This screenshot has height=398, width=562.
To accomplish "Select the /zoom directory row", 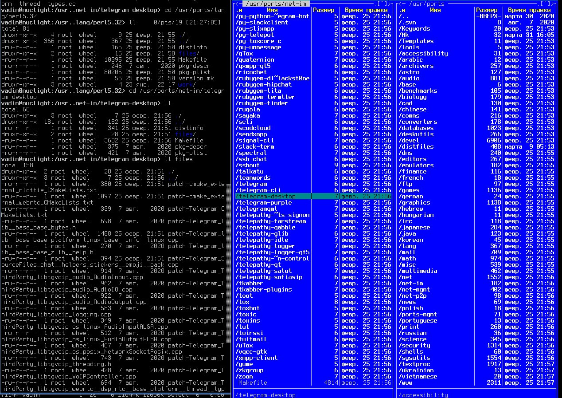I will click(x=313, y=376).
